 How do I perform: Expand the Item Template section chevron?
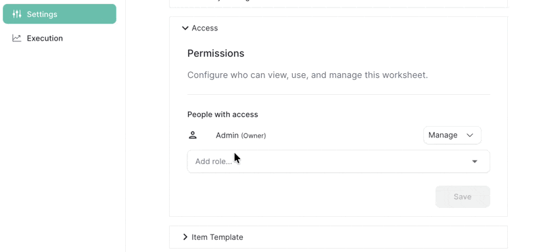coord(185,237)
